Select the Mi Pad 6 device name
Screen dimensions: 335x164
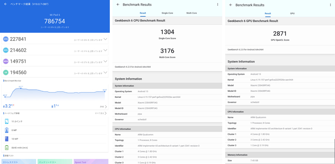pyautogui.click(x=55, y=15)
